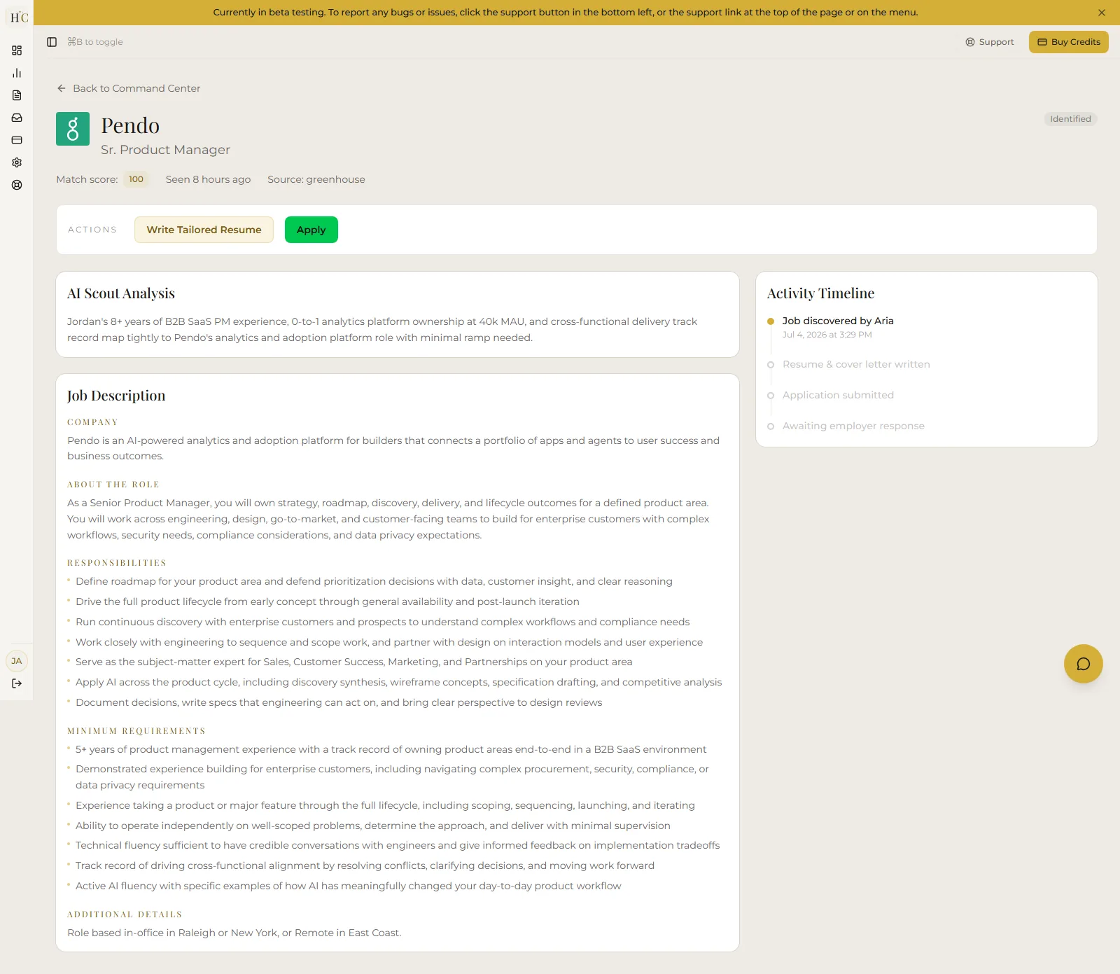Click the ABOUT THE ROLE section label
Screen dimensions: 1120x974
tap(113, 485)
